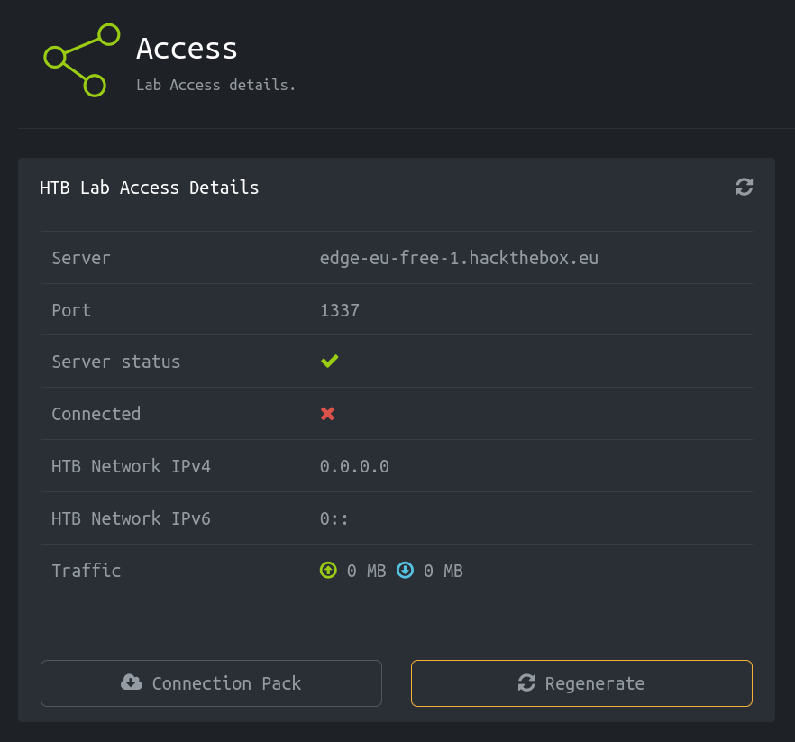Click the red Connected cross icon

click(x=327, y=414)
